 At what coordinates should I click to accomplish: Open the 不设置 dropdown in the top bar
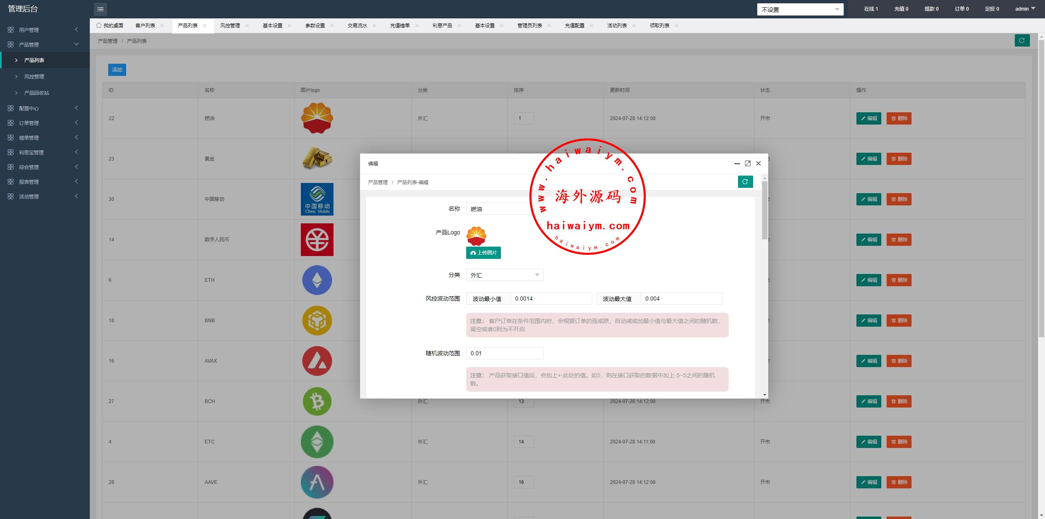[x=800, y=9]
